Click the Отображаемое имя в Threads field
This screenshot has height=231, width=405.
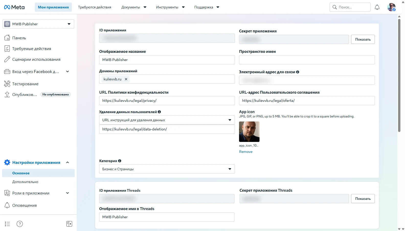pos(167,217)
